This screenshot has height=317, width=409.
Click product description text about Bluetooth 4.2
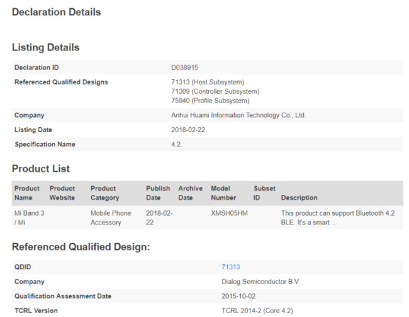pos(338,218)
